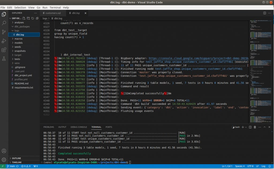Open the Manage gear icon

click(4, 160)
